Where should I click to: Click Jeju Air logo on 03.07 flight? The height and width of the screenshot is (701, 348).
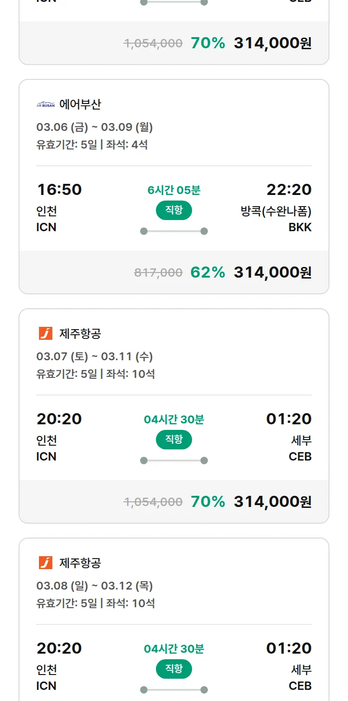(x=45, y=333)
